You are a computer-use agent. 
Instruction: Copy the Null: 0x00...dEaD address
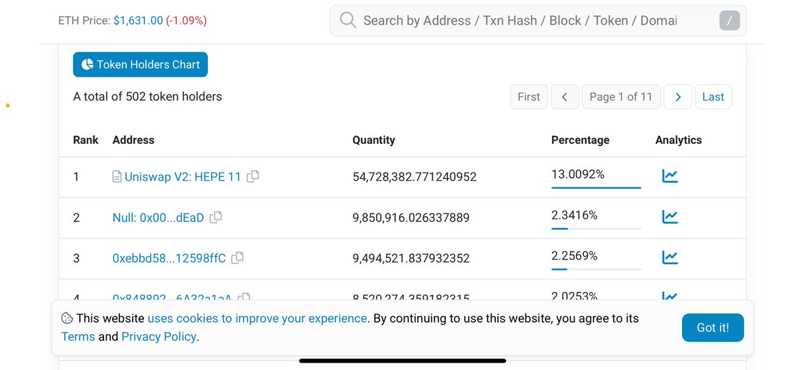click(x=216, y=217)
